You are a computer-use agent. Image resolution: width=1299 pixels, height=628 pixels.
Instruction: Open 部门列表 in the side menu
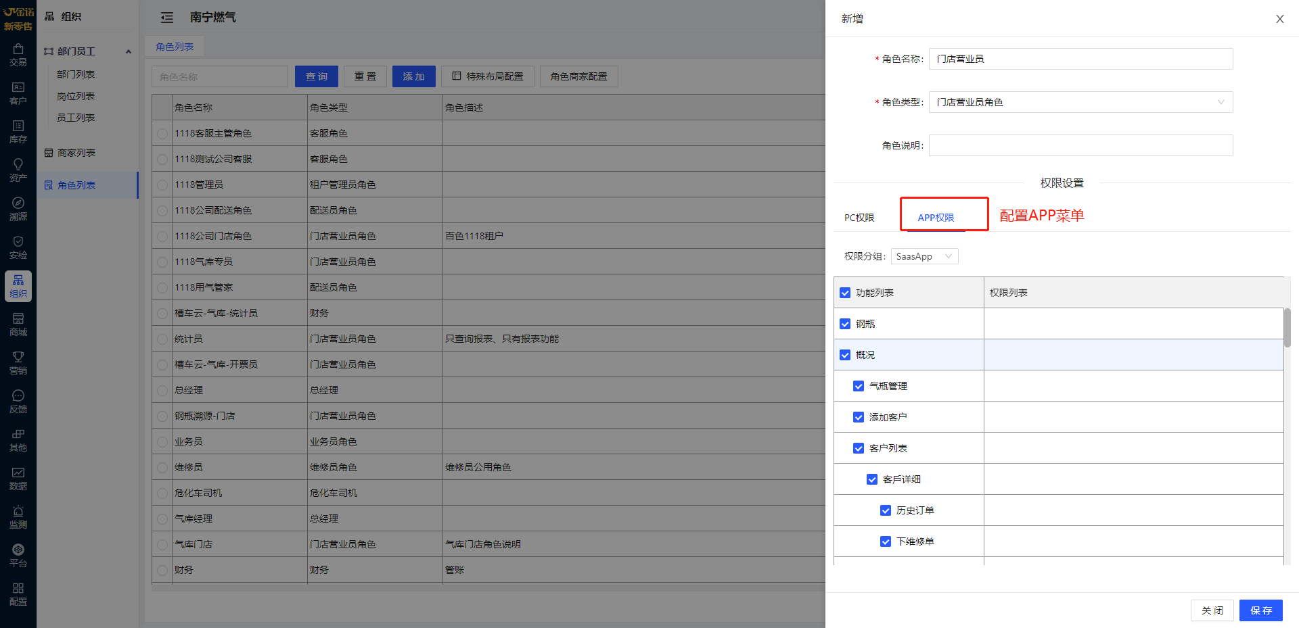[x=76, y=74]
